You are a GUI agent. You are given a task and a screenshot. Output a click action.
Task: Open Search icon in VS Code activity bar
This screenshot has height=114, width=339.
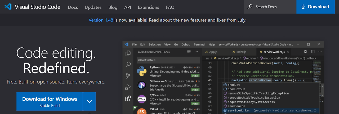point(128,65)
